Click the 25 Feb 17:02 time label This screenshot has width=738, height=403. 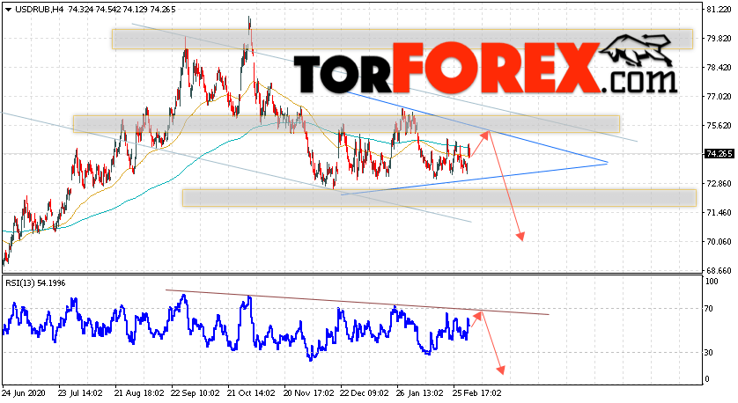click(476, 392)
